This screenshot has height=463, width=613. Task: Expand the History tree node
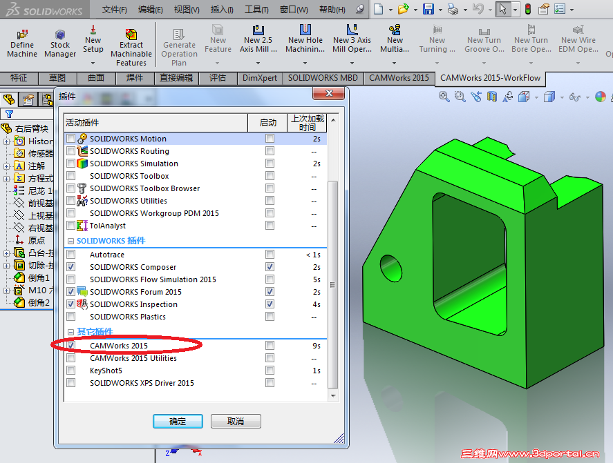coord(7,141)
